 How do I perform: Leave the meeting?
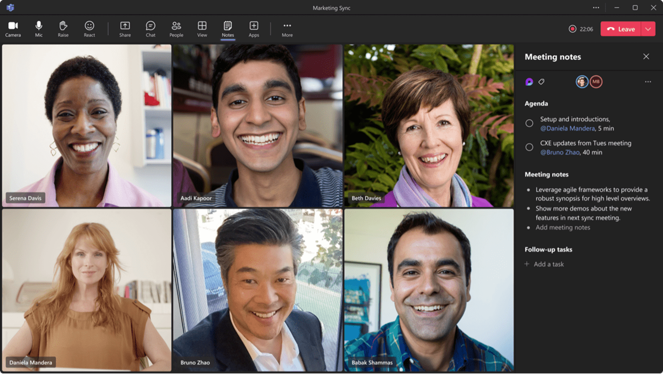tap(621, 29)
